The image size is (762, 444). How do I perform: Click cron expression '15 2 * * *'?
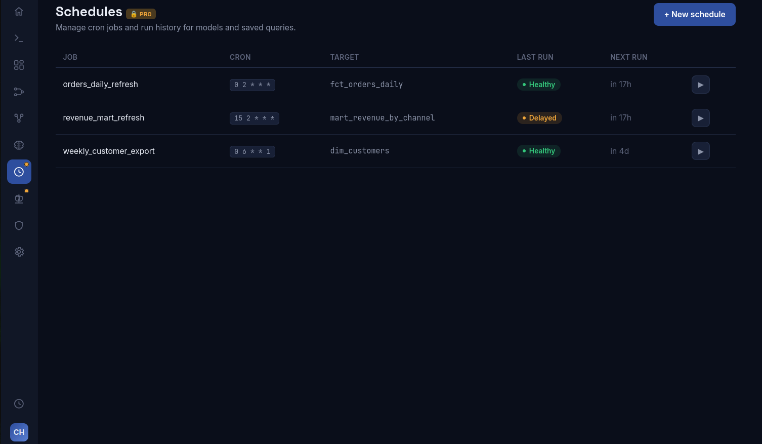point(255,118)
